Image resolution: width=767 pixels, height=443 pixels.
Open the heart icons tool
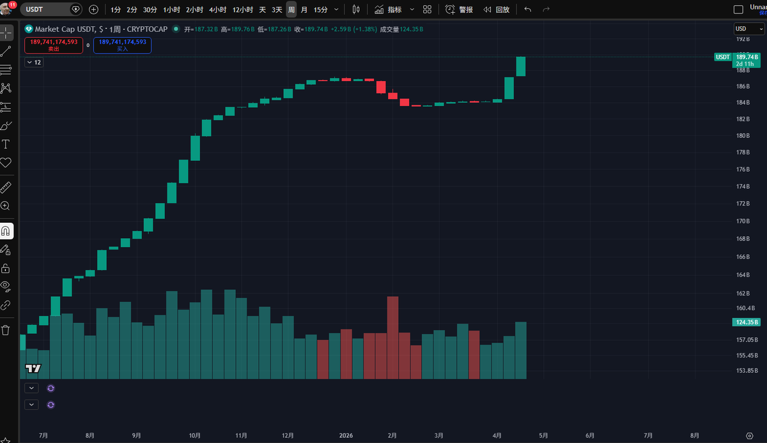pyautogui.click(x=6, y=163)
